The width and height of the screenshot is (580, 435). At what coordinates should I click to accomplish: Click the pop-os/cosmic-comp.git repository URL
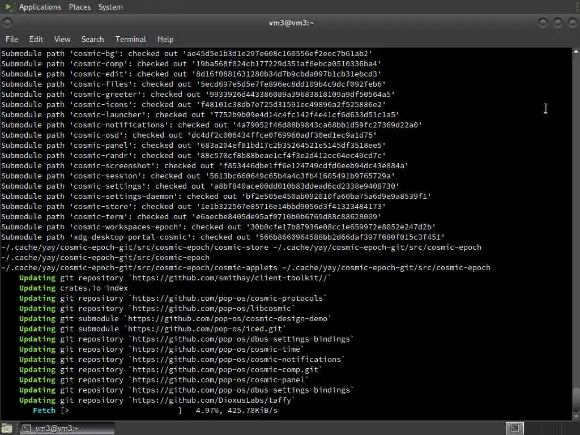[x=225, y=370]
